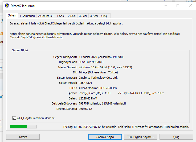This screenshot has width=196, height=142.
Task: Click Tüm Bilgileri Kaydet button
Action: (x=141, y=137)
